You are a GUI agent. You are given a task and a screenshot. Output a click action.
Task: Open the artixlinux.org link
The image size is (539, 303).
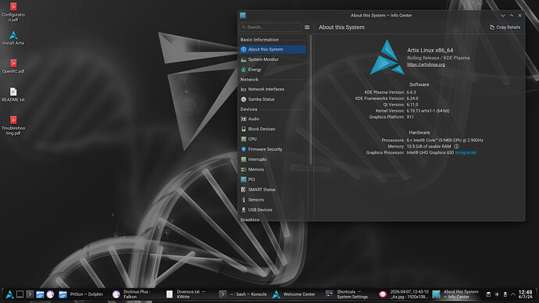[426, 65]
